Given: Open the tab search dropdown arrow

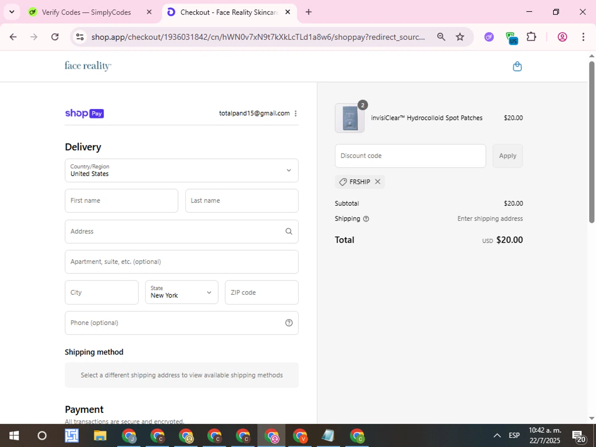Looking at the screenshot, I should (12, 12).
